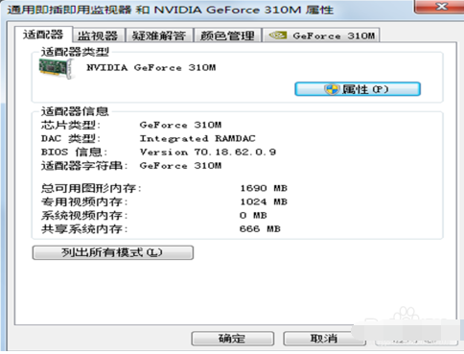Open the 疑难解答 tab
The height and width of the screenshot is (354, 464).
point(159,35)
